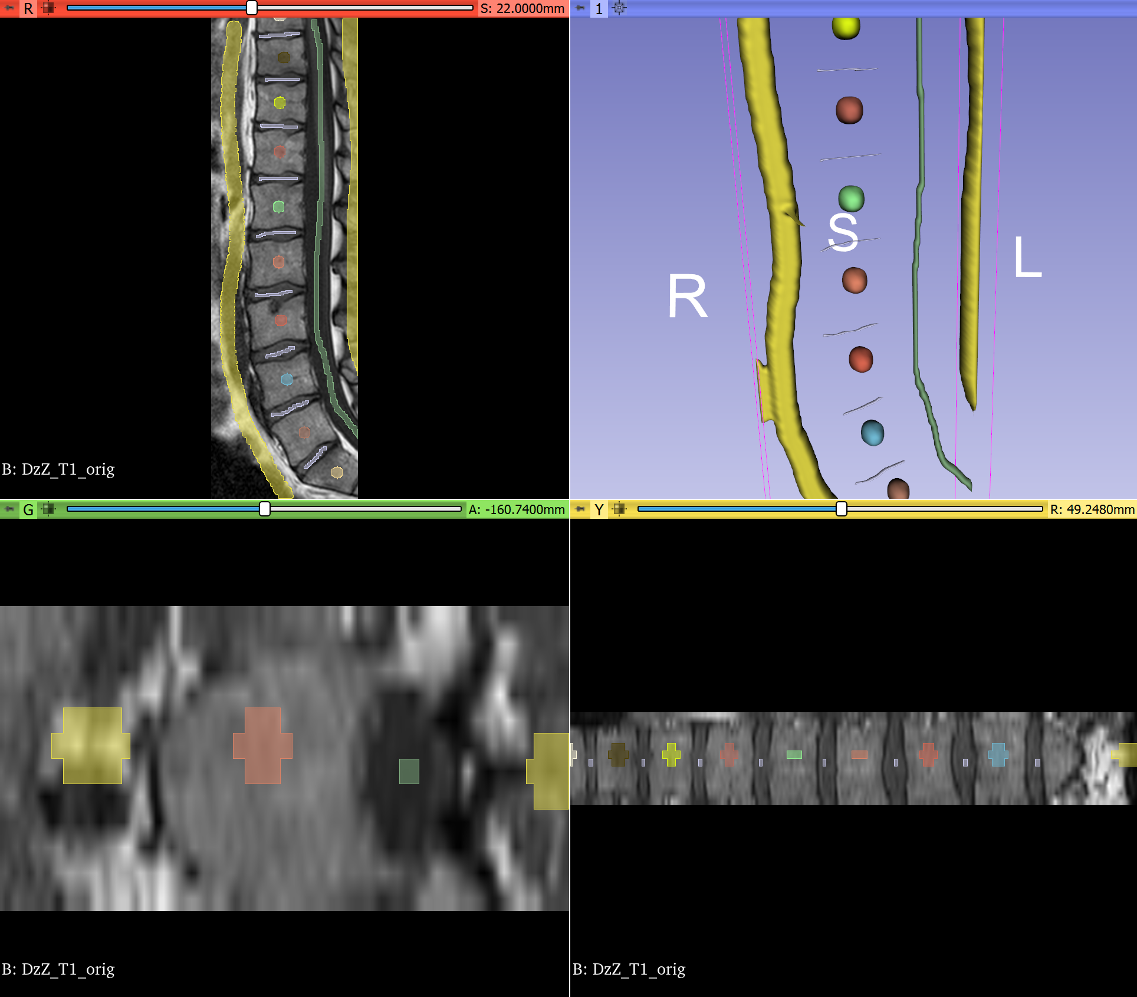This screenshot has height=997, width=1137.
Task: Click the maximize icon next to Y label
Action: 619,509
